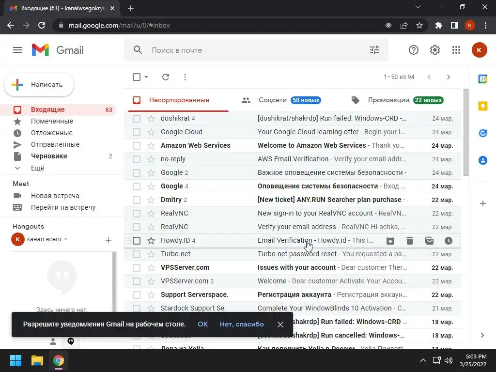Show search options filter icon
The width and height of the screenshot is (496, 372).
374,50
